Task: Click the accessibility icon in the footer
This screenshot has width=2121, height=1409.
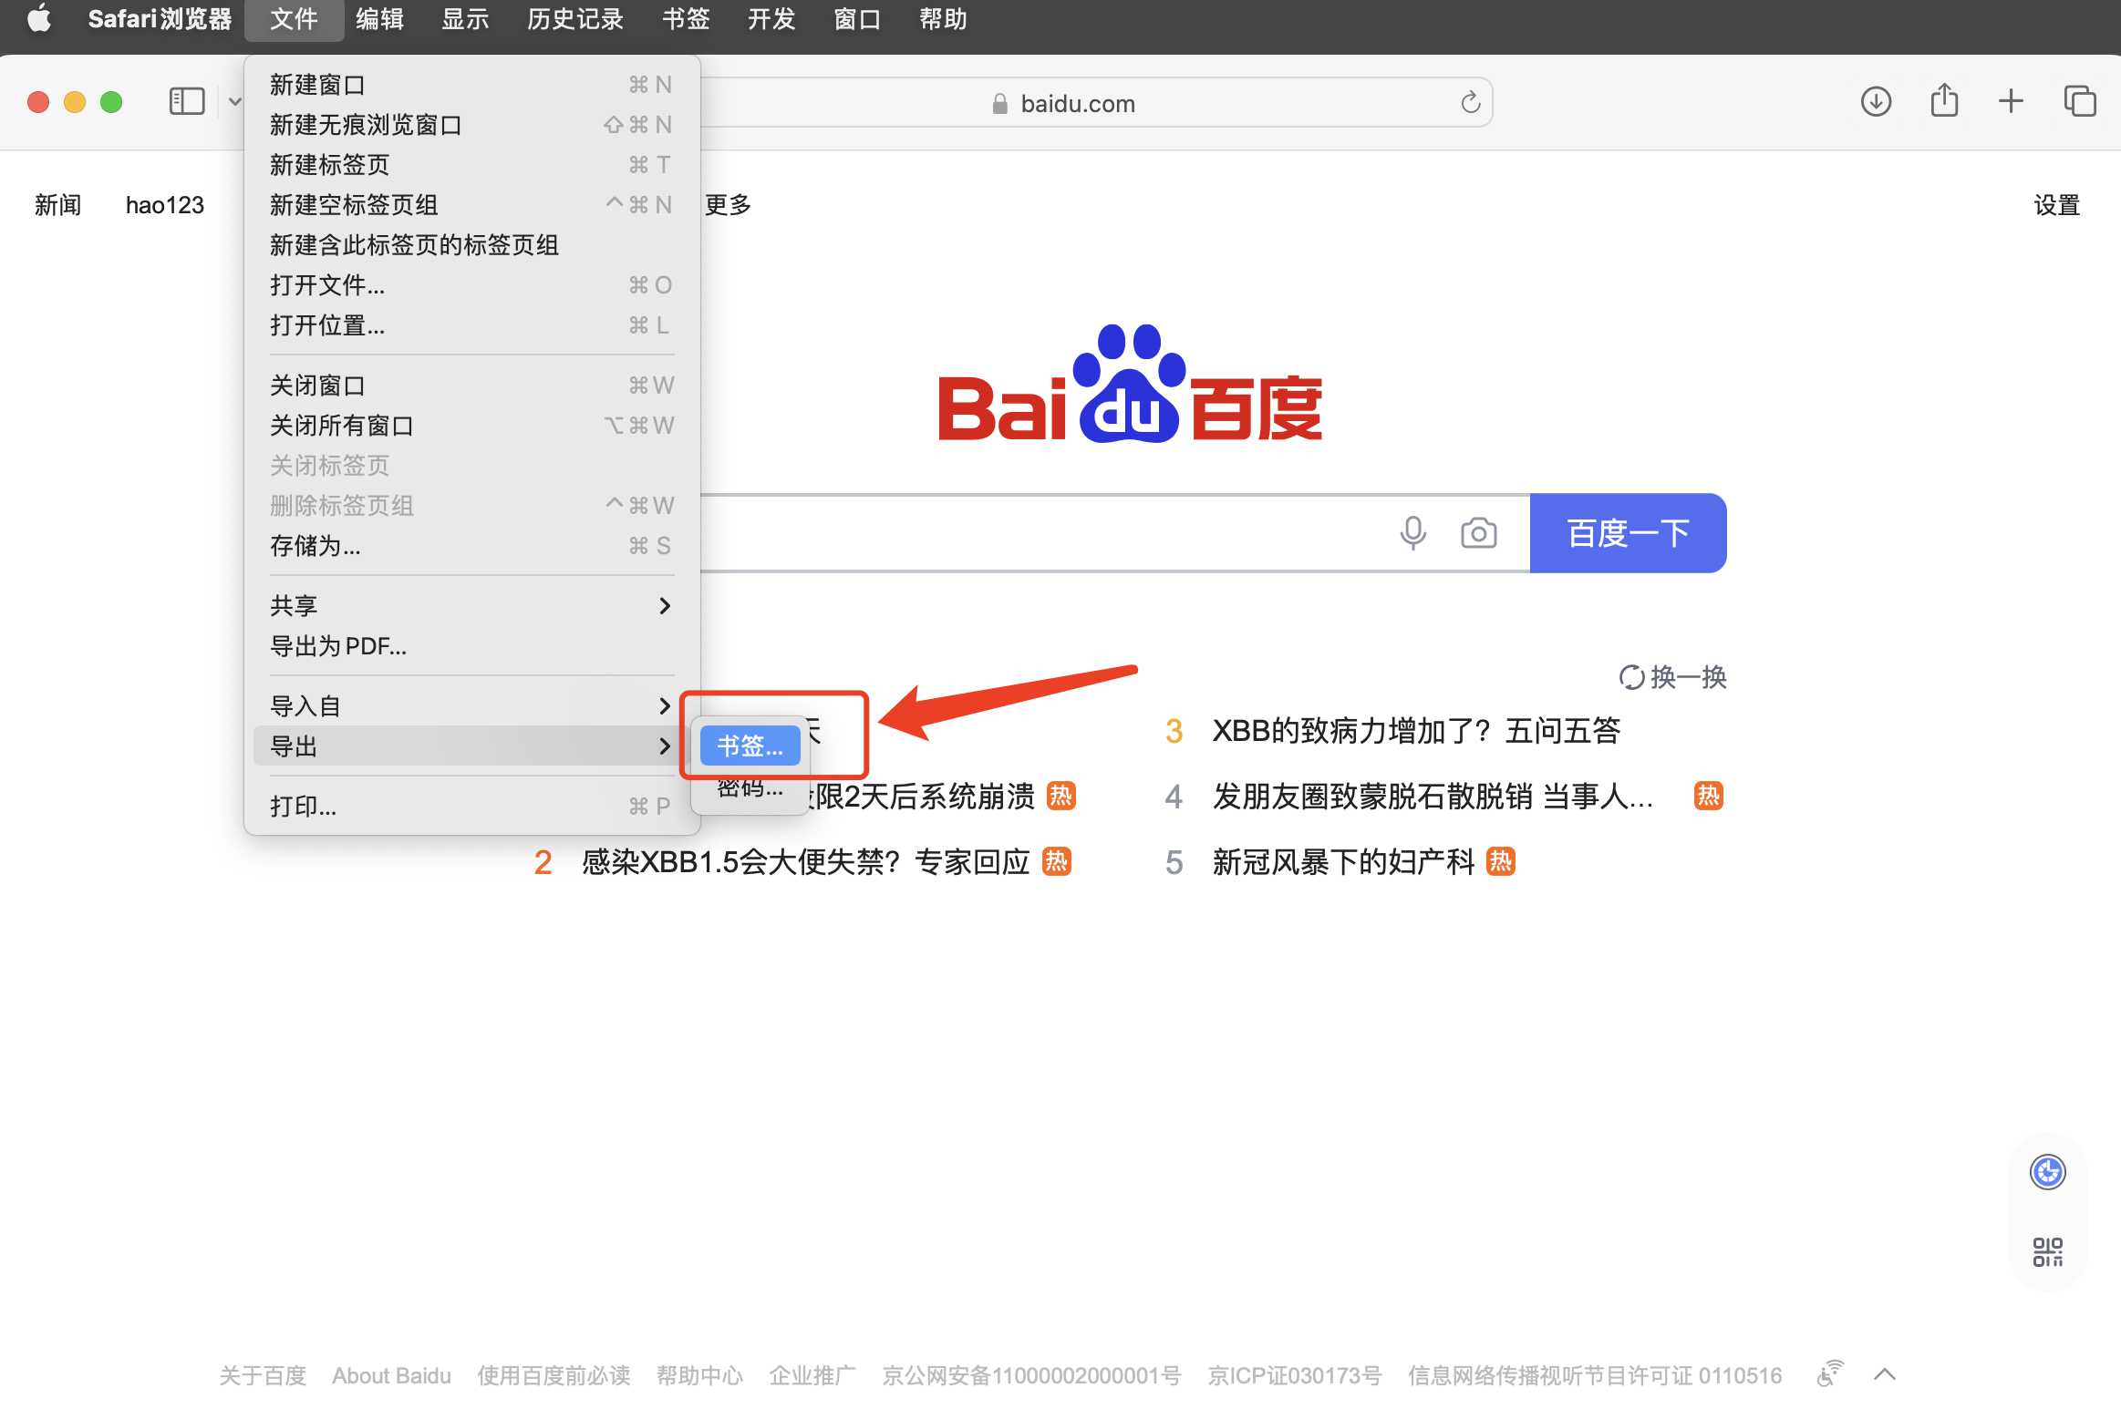Action: [1829, 1373]
